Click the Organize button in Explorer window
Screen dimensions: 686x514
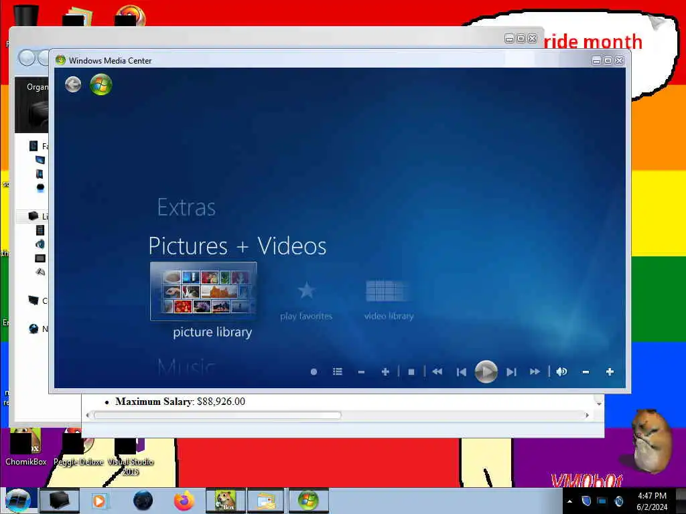[x=38, y=87]
